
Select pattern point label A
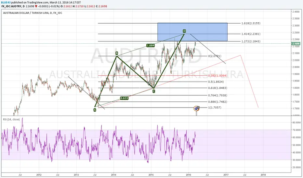95,110
